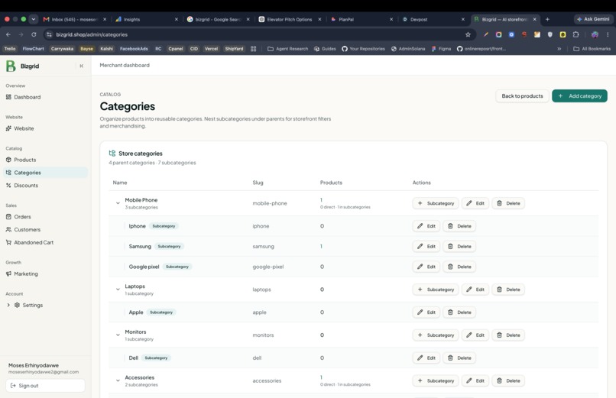Delete the Laptops category
616x398 pixels.
pyautogui.click(x=508, y=290)
